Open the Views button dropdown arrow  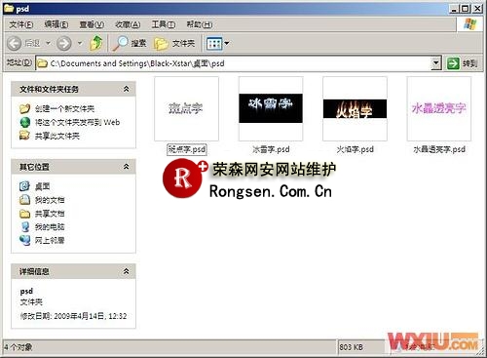click(x=227, y=43)
